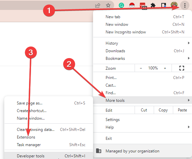Choose Find... from the menu
The image size is (192, 159).
click(x=143, y=93)
